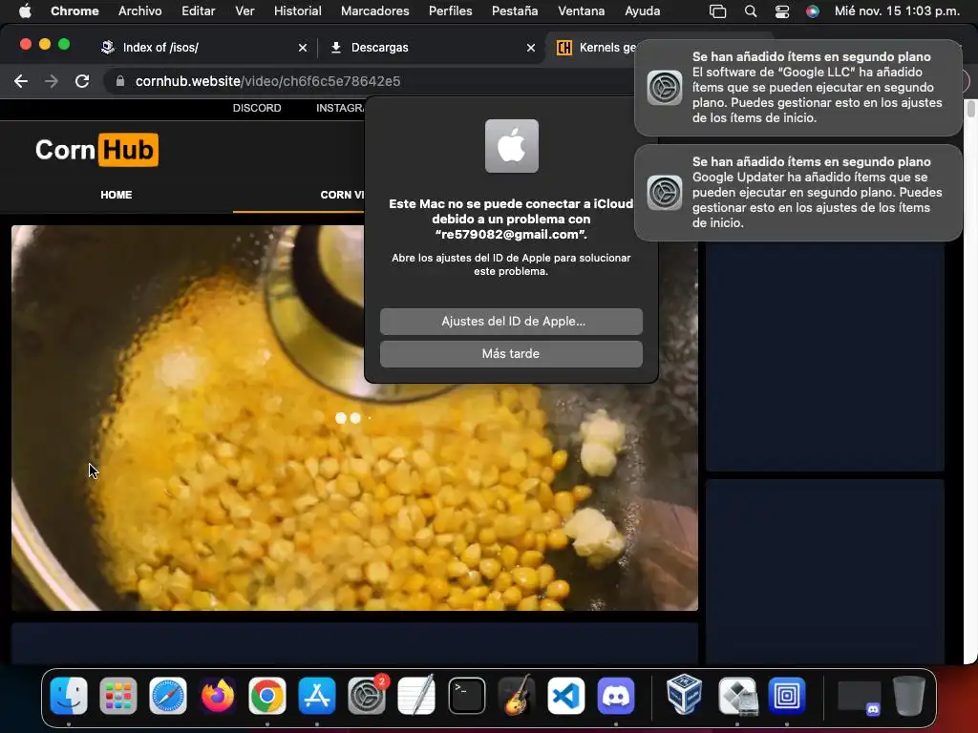Click the CornHub logo
The height and width of the screenshot is (733, 978).
click(96, 150)
